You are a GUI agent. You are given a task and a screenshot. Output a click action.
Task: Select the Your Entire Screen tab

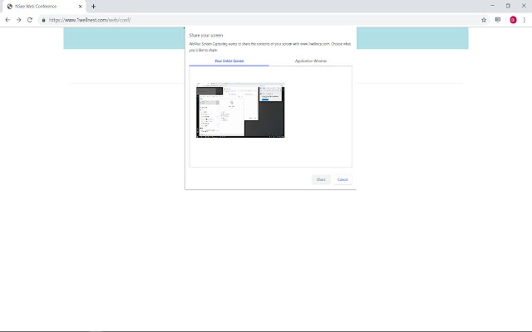229,61
